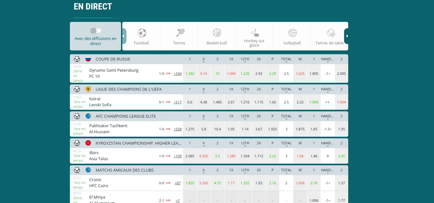The image size is (434, 203).
Task: Select the Football sport icon
Action: click(142, 33)
